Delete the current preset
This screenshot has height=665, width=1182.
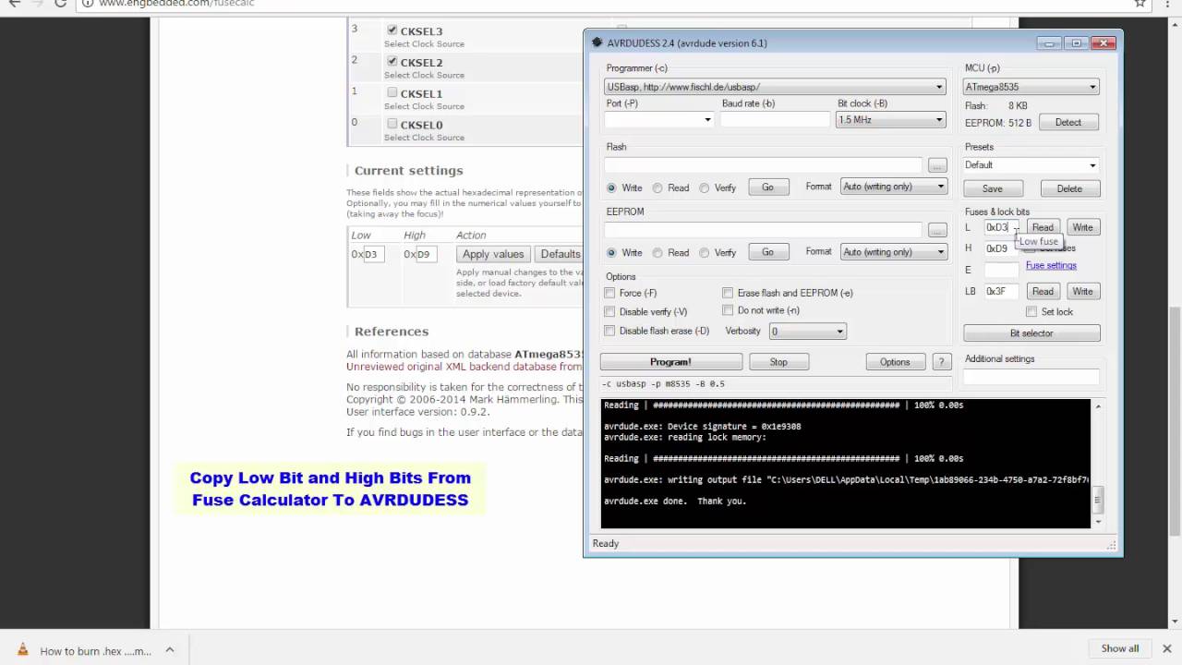click(x=1069, y=188)
